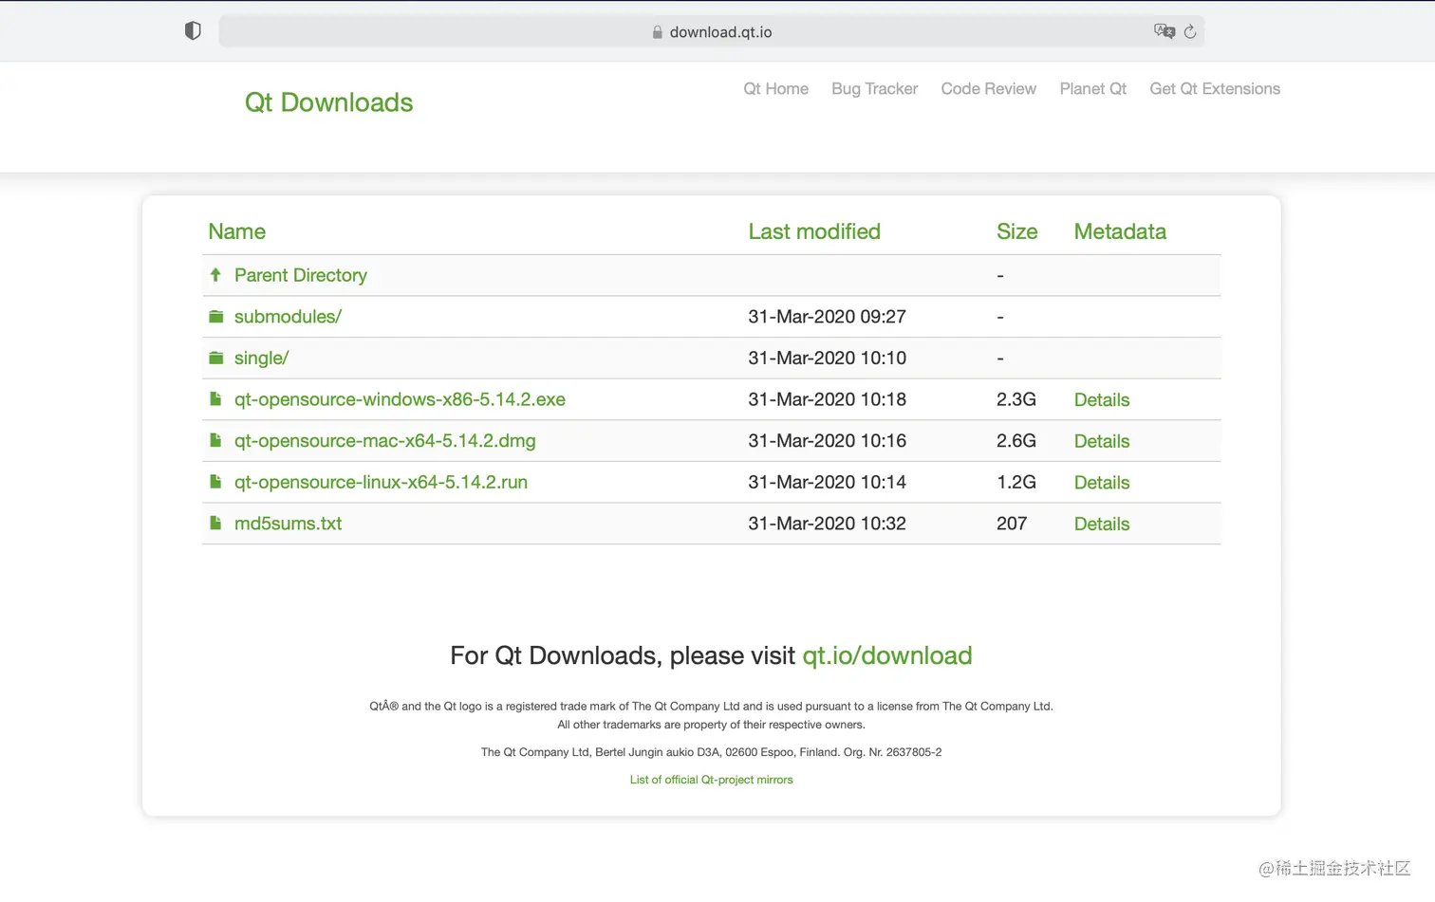Viewport: 1435px width, 902px height.
Task: Click the file icon beside the mac .dmg installer
Action: pyautogui.click(x=216, y=441)
